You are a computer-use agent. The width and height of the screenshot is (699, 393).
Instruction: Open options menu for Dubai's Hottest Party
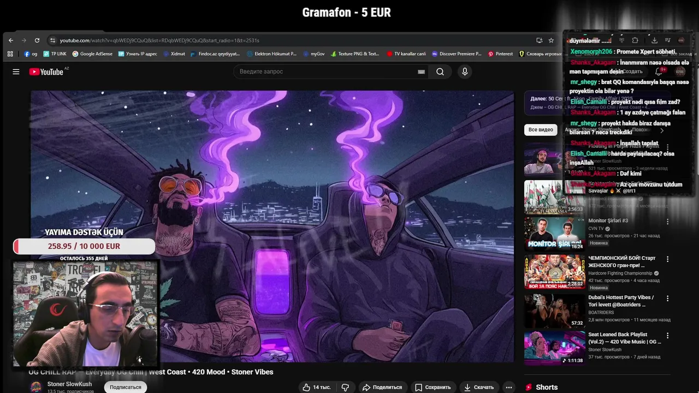[667, 299]
